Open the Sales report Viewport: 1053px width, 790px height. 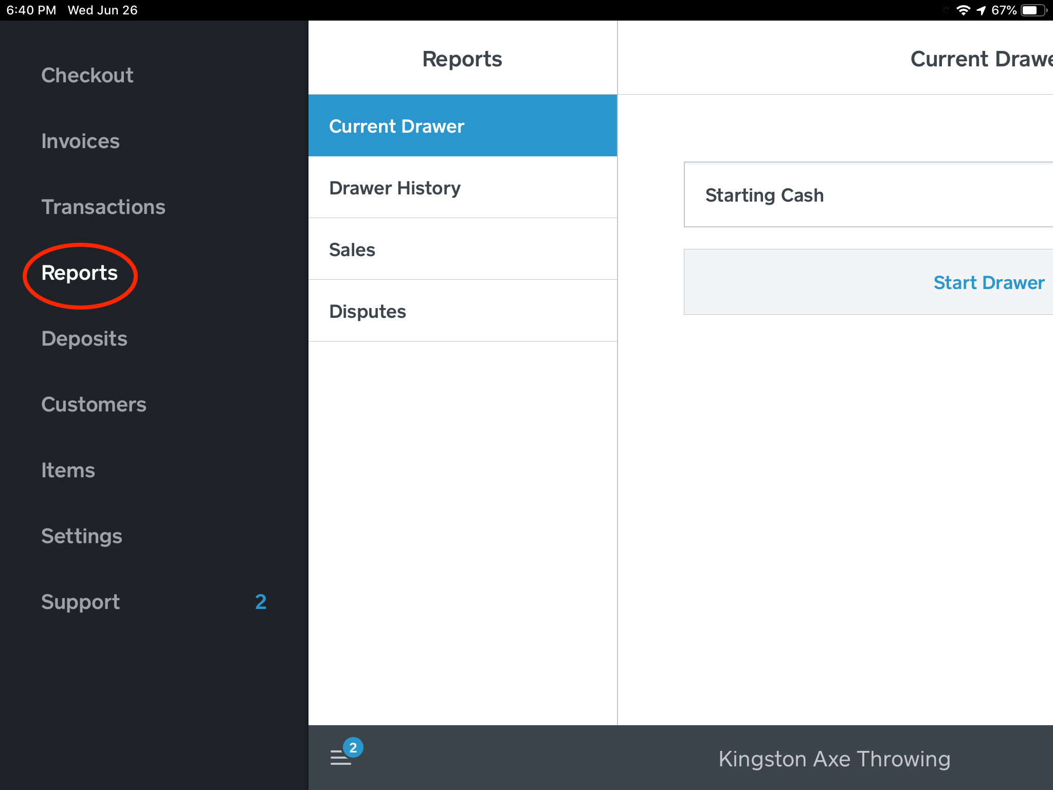462,249
